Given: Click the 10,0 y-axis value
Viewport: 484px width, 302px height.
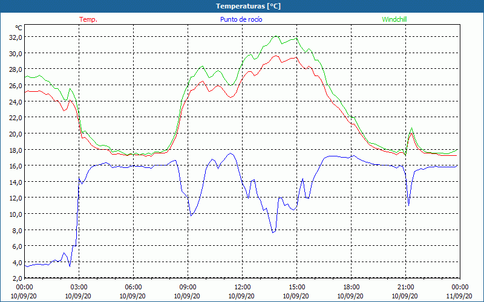Looking at the screenshot, I should coord(16,214).
